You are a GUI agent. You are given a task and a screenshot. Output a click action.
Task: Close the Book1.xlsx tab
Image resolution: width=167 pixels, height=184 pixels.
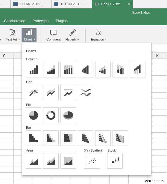tap(129, 4)
